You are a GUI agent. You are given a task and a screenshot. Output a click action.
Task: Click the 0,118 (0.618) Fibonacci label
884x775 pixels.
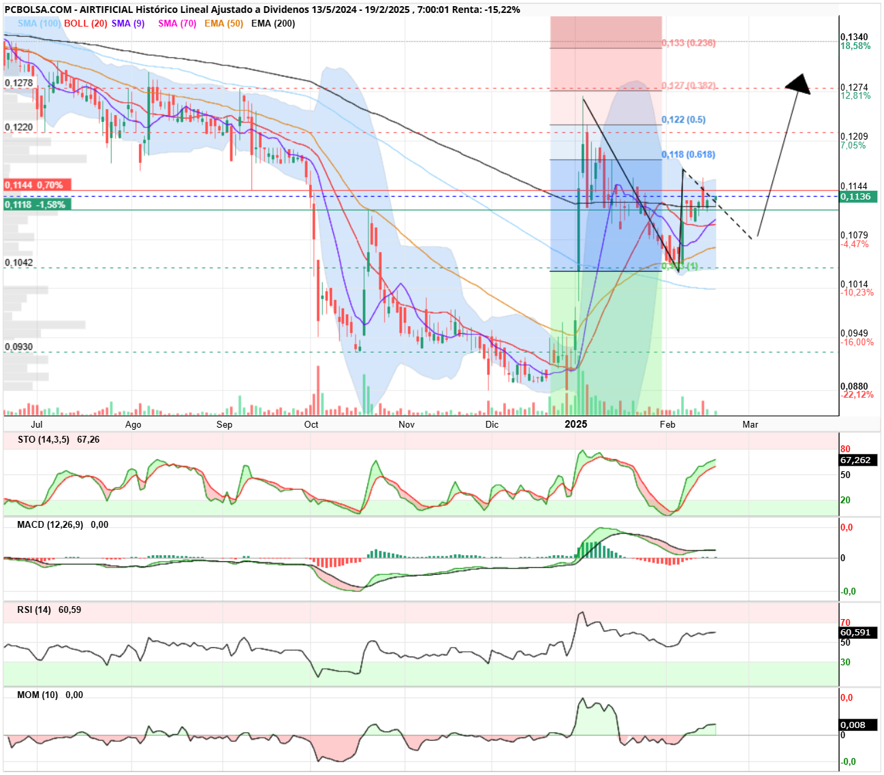coord(689,155)
